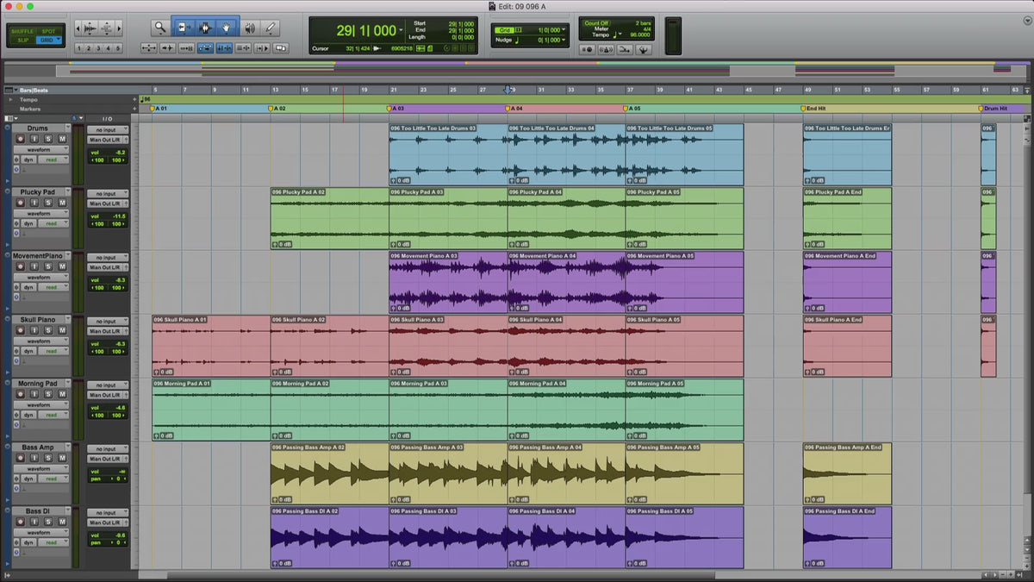Click the metronome click button

(605, 49)
